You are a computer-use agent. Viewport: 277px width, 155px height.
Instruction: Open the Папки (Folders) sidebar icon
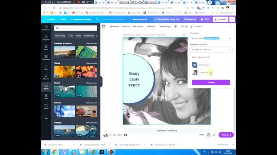(x=46, y=106)
